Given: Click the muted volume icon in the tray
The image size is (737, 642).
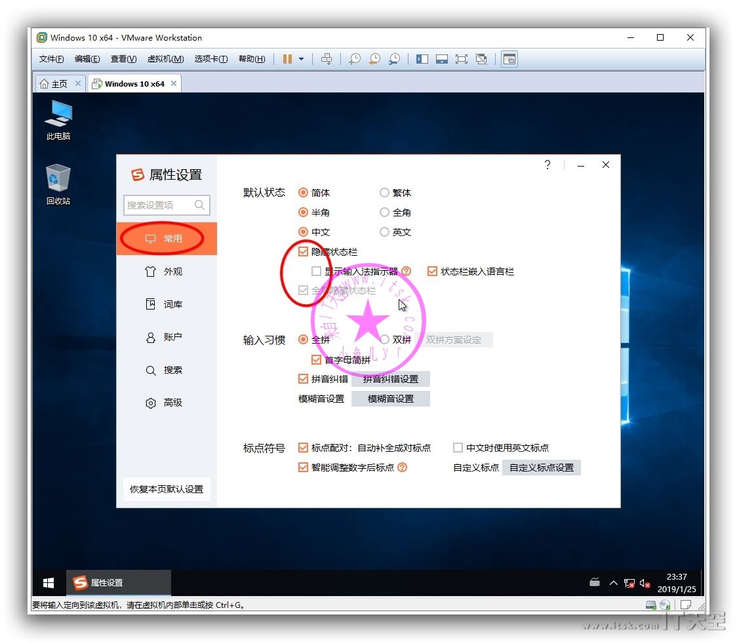Looking at the screenshot, I should tap(645, 583).
